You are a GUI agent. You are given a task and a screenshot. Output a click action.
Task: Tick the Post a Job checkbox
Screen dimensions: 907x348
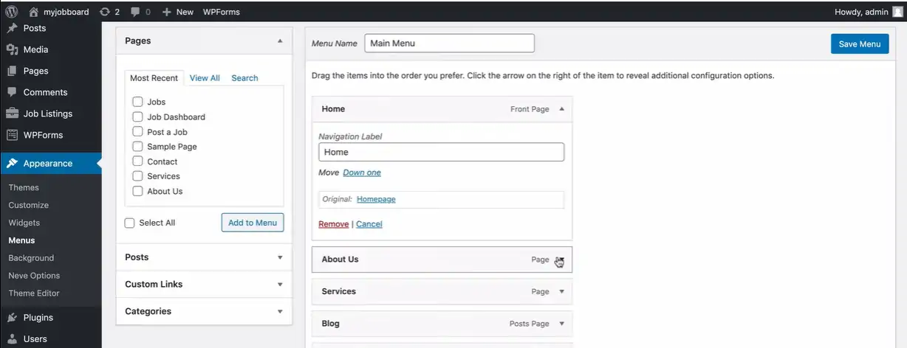(x=137, y=131)
